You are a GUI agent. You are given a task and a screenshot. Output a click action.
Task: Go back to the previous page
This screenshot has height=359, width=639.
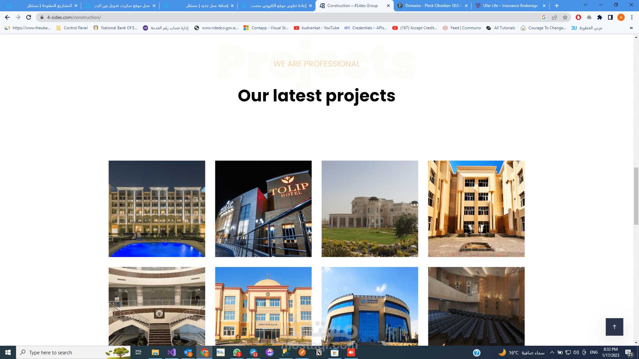7,17
